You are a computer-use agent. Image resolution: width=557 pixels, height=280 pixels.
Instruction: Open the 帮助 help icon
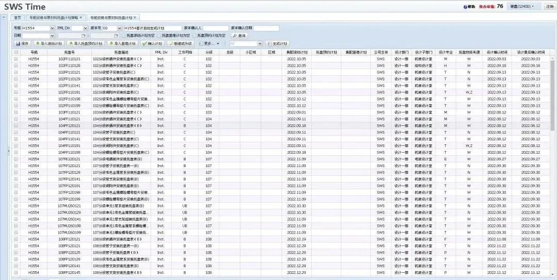[466, 7]
